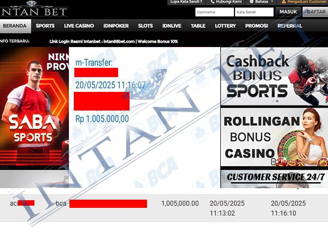Click the phone icon beside Hubungi Kami

(x=213, y=2)
